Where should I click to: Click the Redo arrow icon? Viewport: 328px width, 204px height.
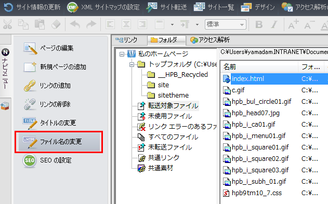click(91, 24)
